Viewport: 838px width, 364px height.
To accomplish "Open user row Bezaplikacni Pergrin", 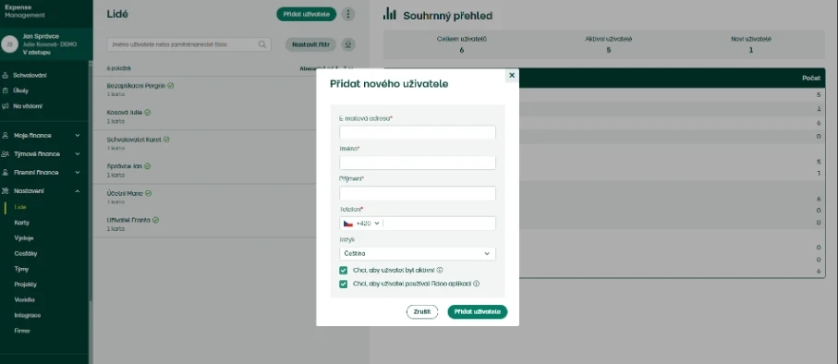I will (205, 90).
